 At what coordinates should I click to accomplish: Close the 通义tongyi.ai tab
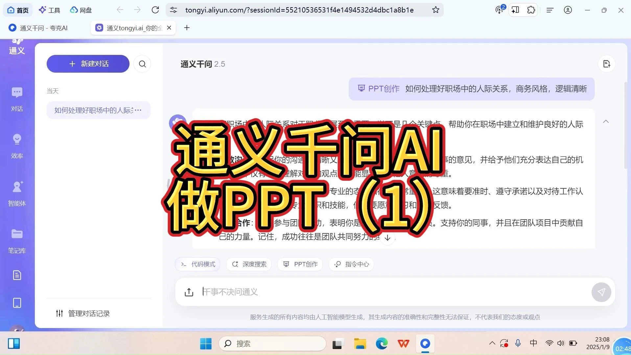(169, 28)
